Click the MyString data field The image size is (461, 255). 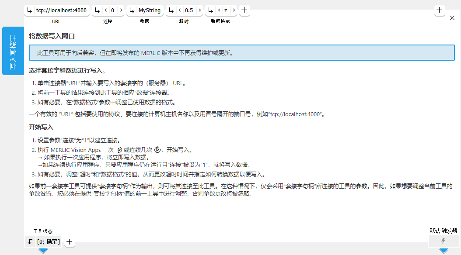tap(150, 10)
